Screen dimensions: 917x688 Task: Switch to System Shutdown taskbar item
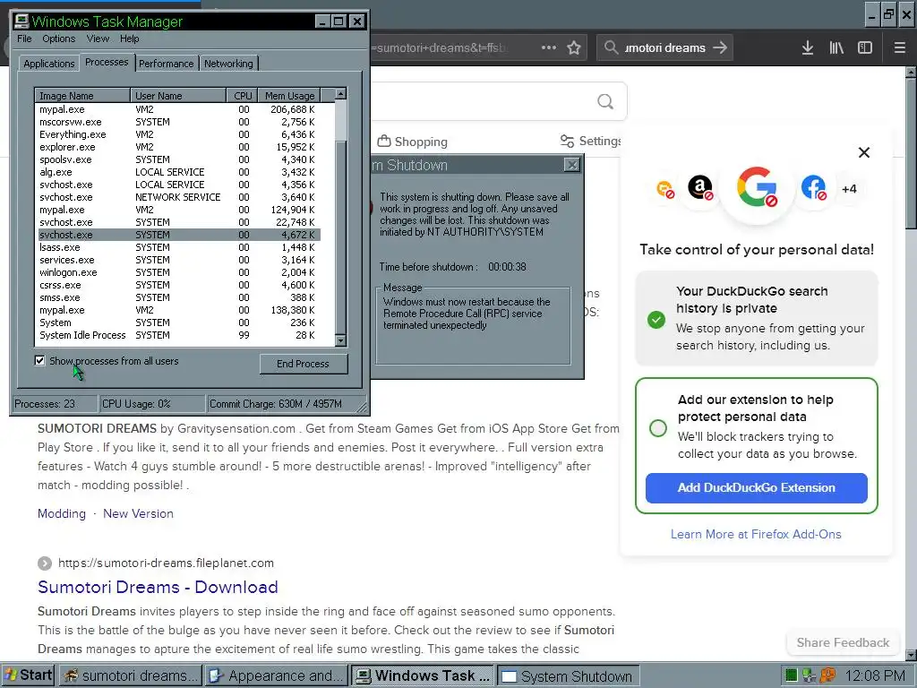pyautogui.click(x=569, y=675)
